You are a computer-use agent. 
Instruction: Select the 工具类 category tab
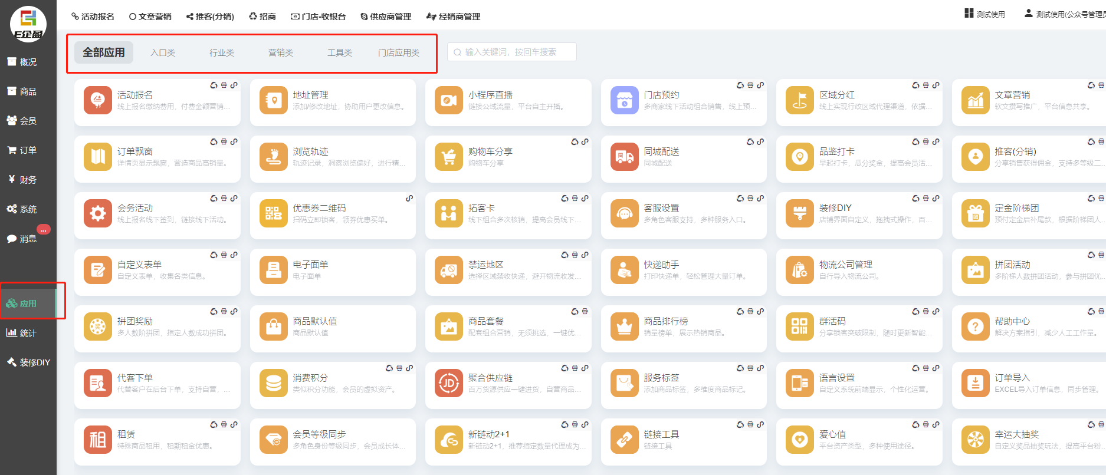(340, 53)
